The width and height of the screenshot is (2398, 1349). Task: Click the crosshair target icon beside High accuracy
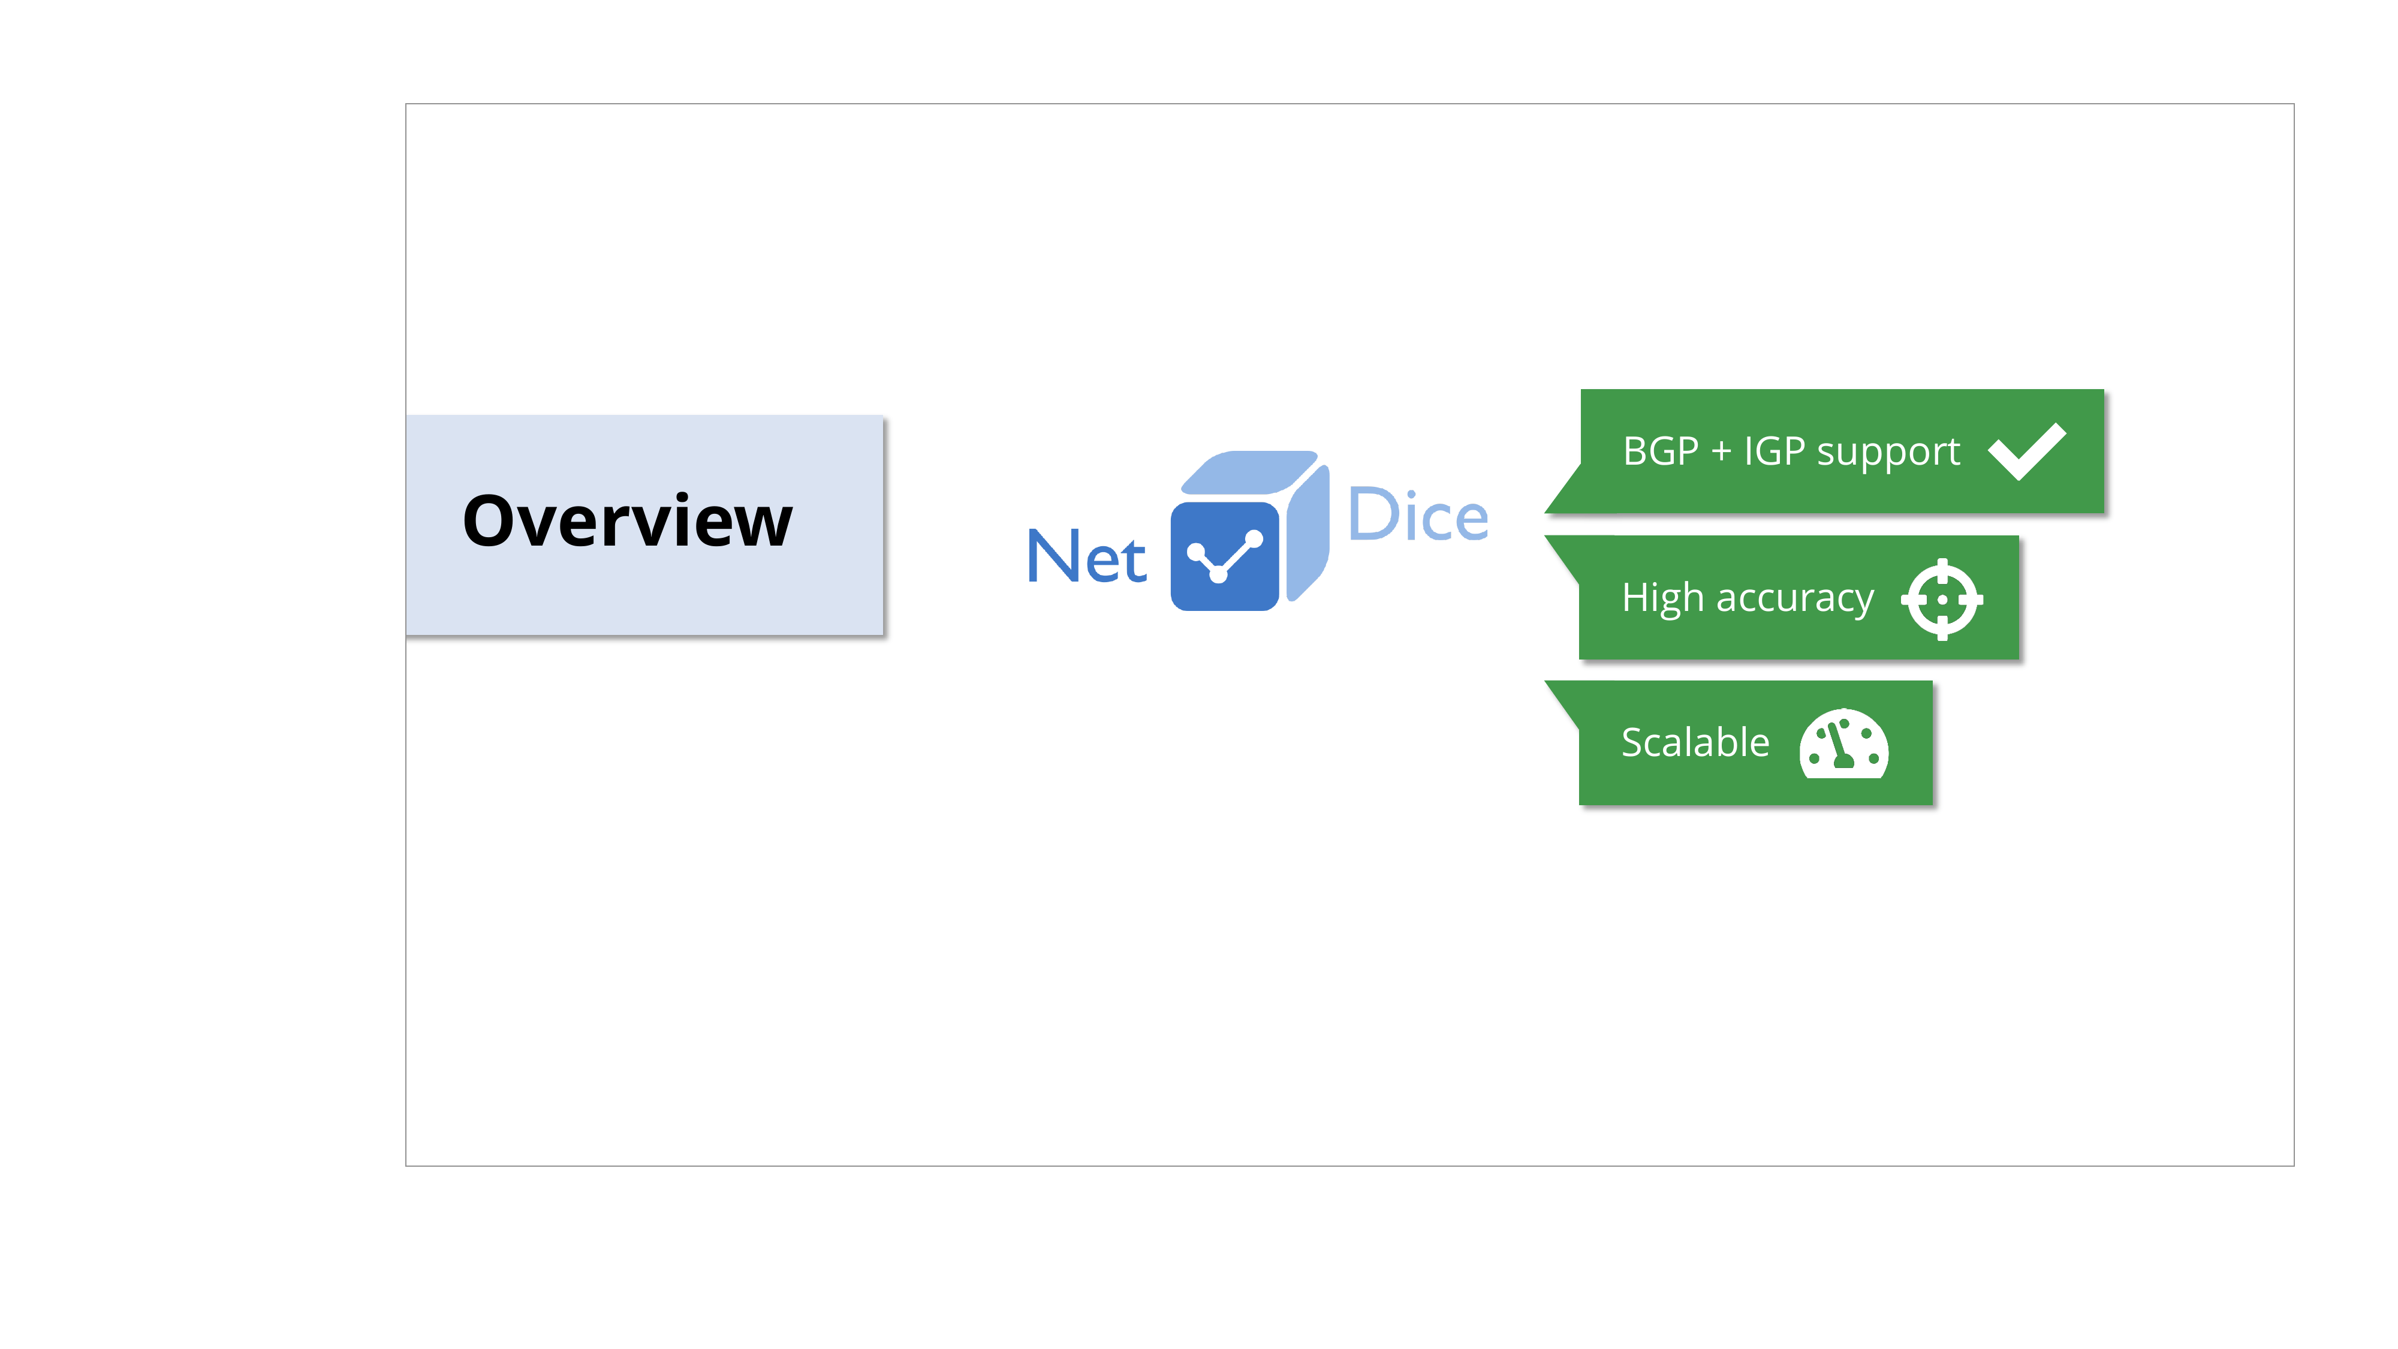tap(1942, 600)
